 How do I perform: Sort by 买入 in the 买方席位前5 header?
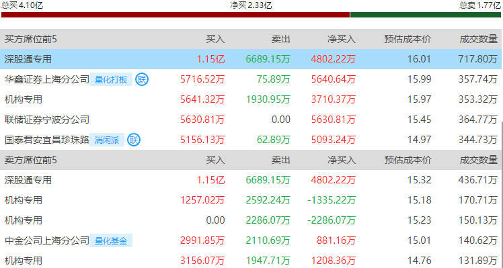(215, 39)
